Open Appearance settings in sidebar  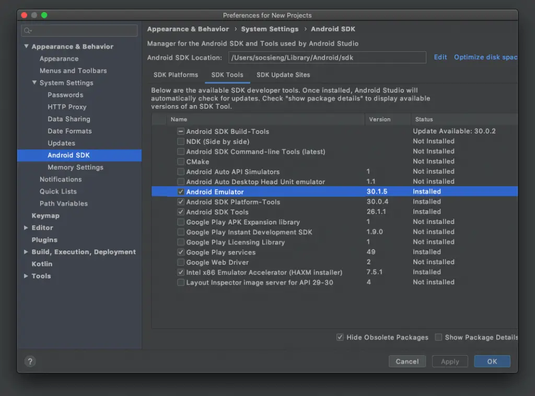click(59, 59)
